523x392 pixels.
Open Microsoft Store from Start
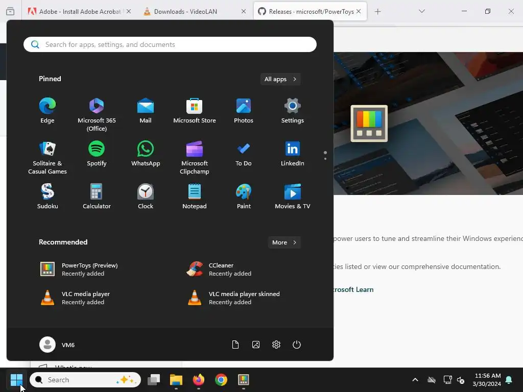tap(195, 111)
